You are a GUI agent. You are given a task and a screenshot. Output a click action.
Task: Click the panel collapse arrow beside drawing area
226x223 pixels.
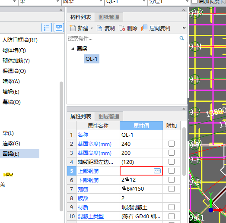188,119
